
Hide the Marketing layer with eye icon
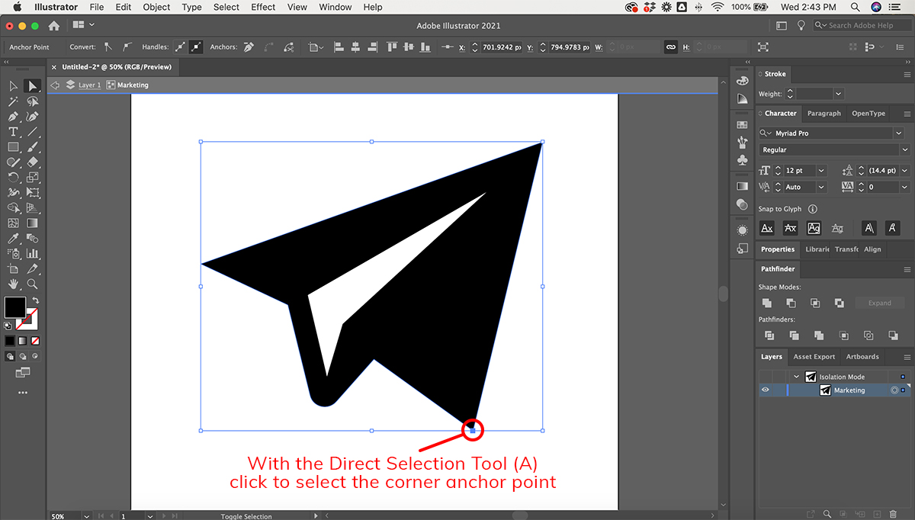pyautogui.click(x=765, y=390)
